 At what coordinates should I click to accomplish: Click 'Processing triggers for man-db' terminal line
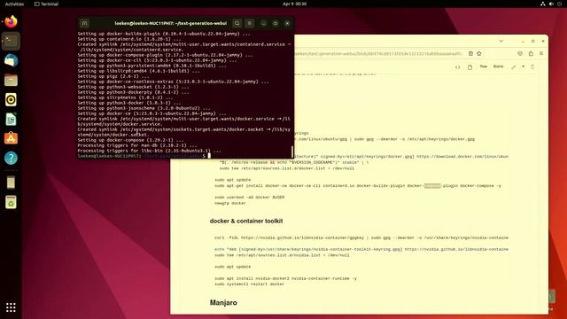pyautogui.click(x=137, y=145)
